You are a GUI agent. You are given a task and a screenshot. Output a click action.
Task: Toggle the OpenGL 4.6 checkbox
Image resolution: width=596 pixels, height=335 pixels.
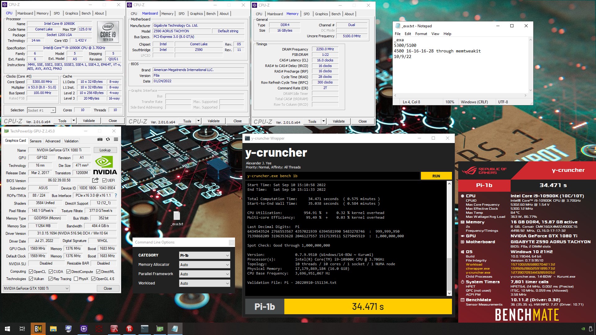click(93, 279)
